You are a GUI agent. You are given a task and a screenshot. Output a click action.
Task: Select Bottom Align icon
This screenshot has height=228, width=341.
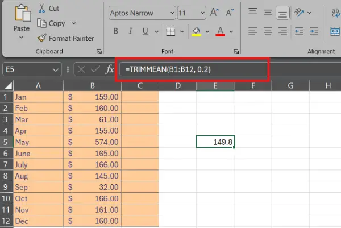282,13
